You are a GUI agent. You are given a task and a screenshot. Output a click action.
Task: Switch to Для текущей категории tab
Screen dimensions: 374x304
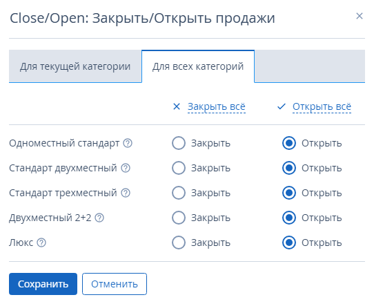pos(75,66)
